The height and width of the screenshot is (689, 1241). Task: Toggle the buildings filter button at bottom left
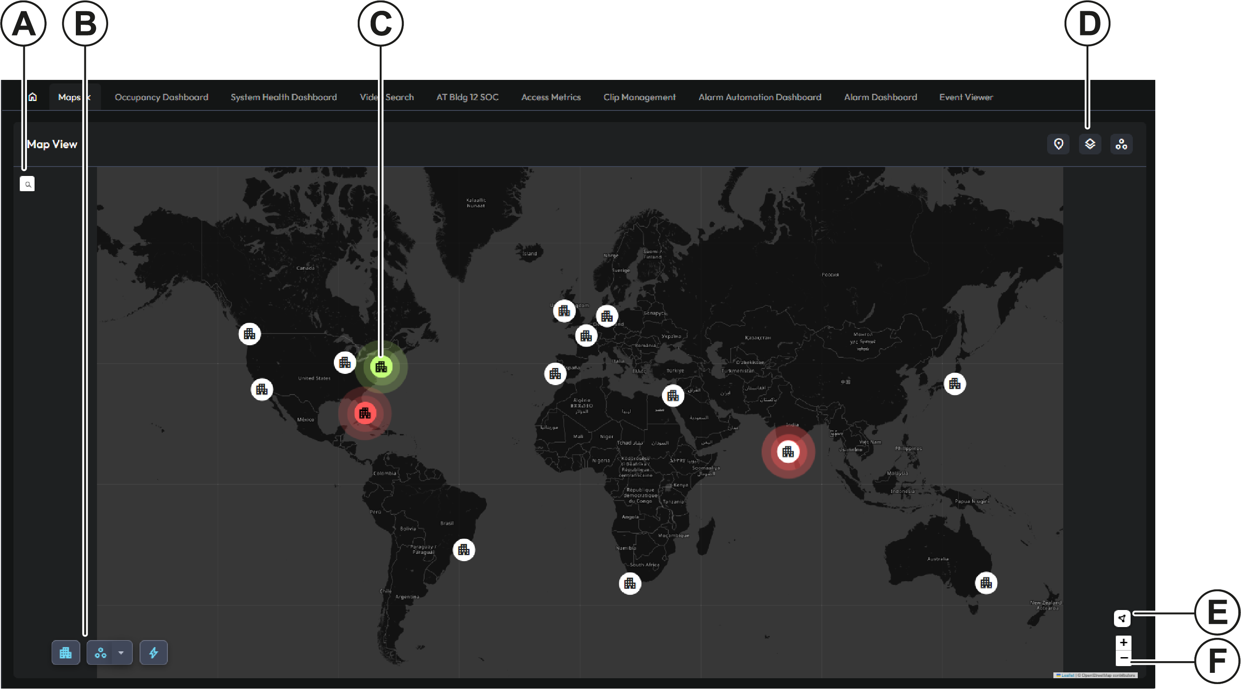[66, 653]
